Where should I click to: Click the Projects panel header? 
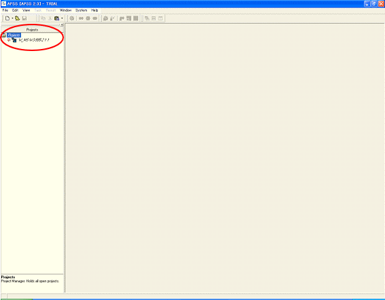32,30
